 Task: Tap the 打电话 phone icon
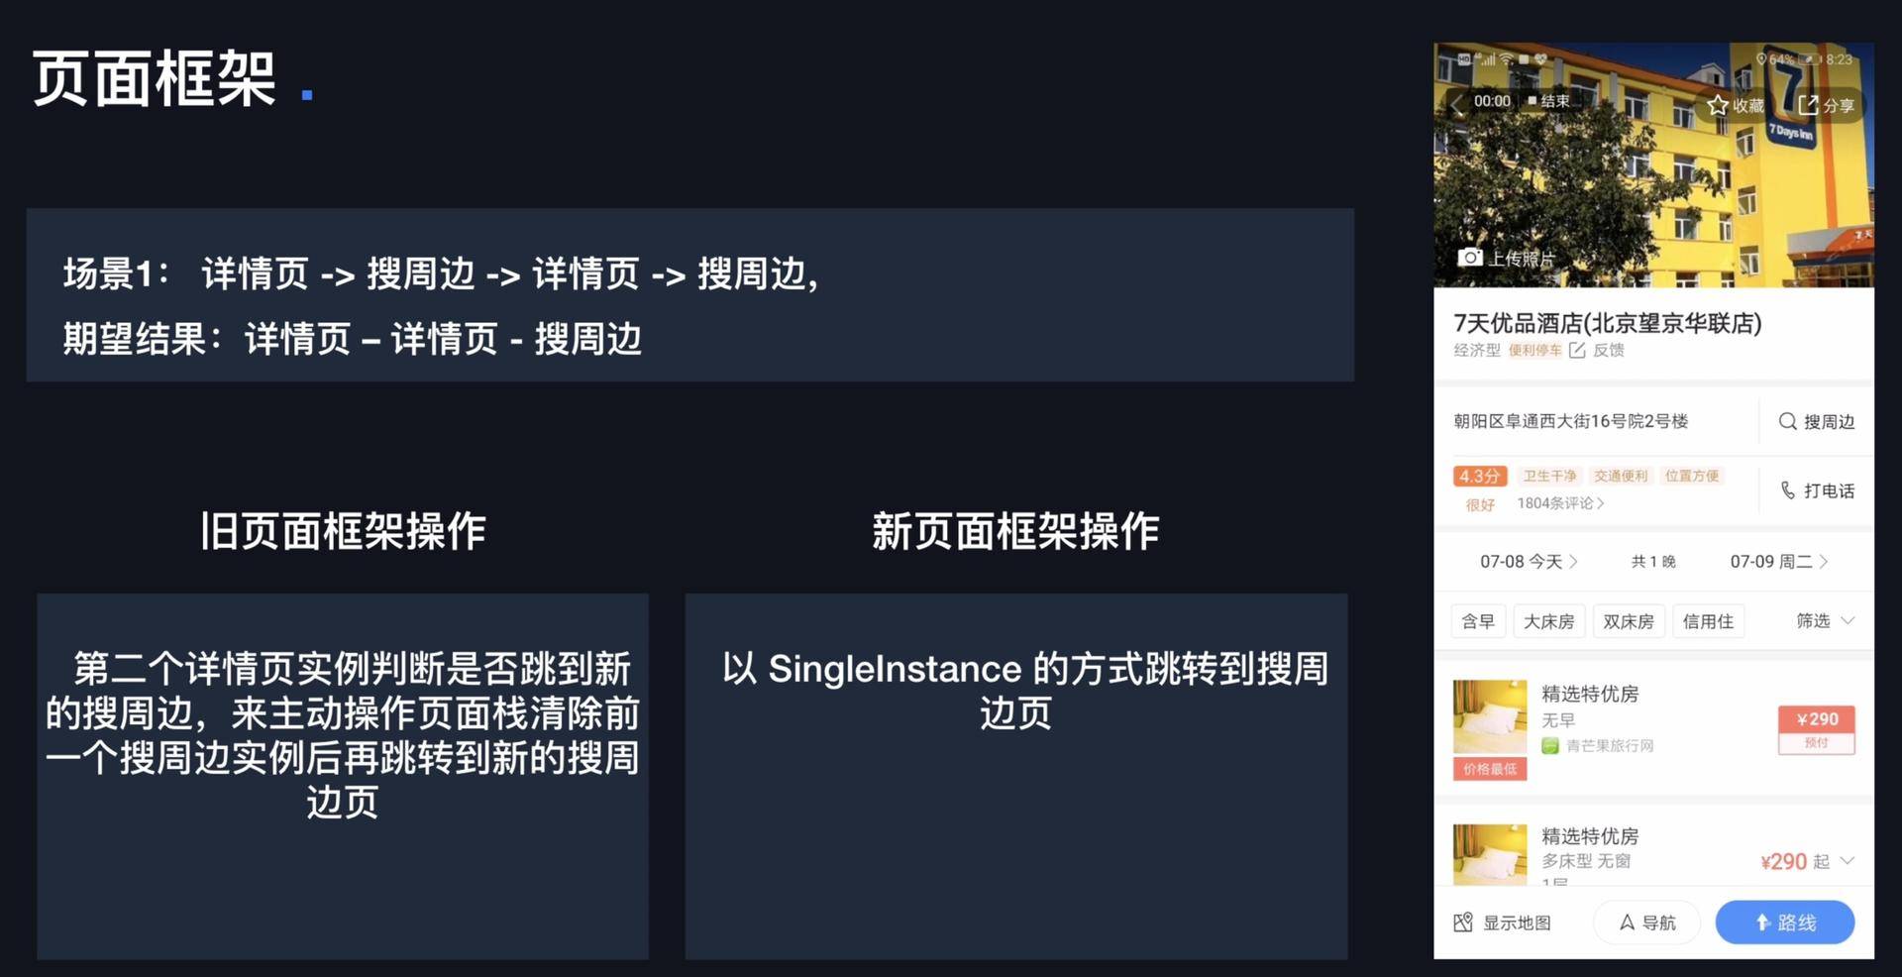tap(1787, 489)
